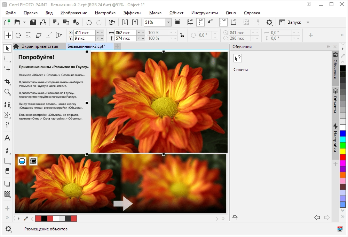Image resolution: width=348 pixels, height=237 pixels.
Task: Select the Rectangle shape tool
Action: (7, 161)
